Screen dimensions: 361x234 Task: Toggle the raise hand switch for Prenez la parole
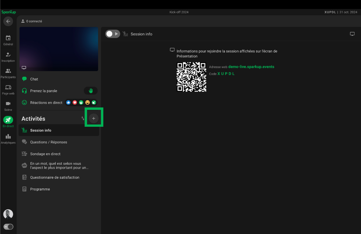pos(91,91)
